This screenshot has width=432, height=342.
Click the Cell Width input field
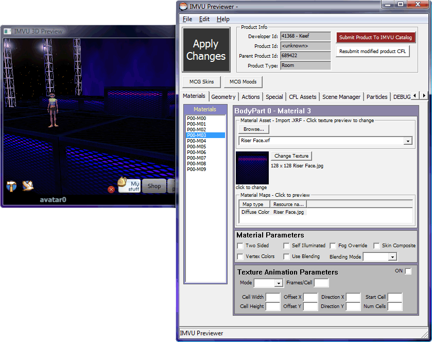(273, 297)
